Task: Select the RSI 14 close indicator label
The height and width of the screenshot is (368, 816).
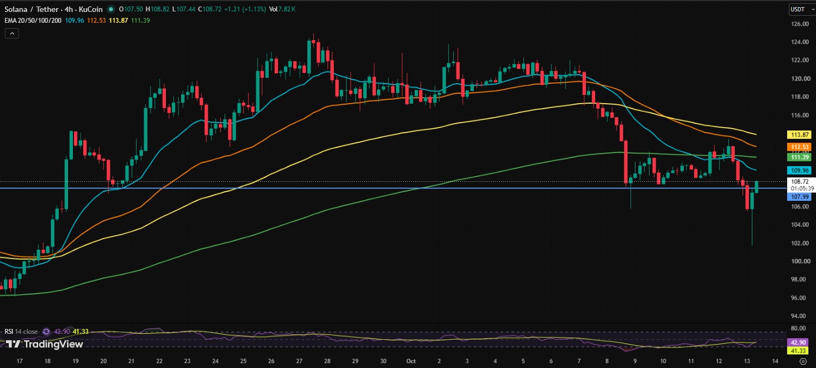Action: coord(22,331)
